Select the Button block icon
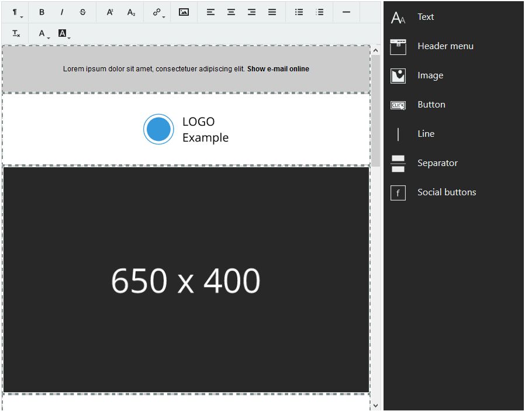 click(398, 105)
